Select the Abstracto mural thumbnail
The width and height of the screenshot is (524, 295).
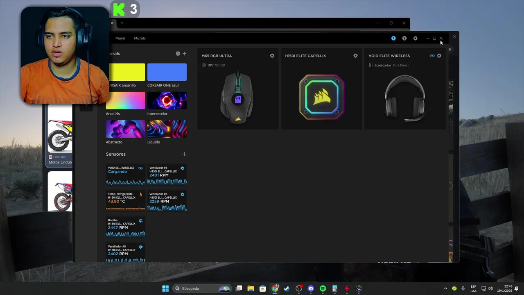pos(125,129)
